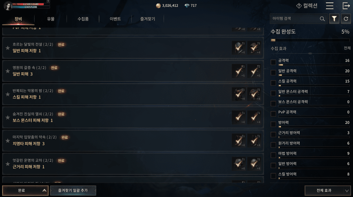Favorite the 흐르는 달빛의 전설 collection star
Viewport: 353px width, 197px height.
tap(8, 48)
